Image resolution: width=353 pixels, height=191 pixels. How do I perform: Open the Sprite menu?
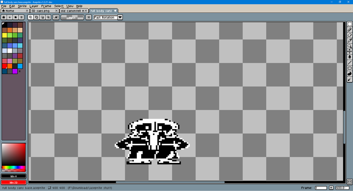pyautogui.click(x=22, y=6)
